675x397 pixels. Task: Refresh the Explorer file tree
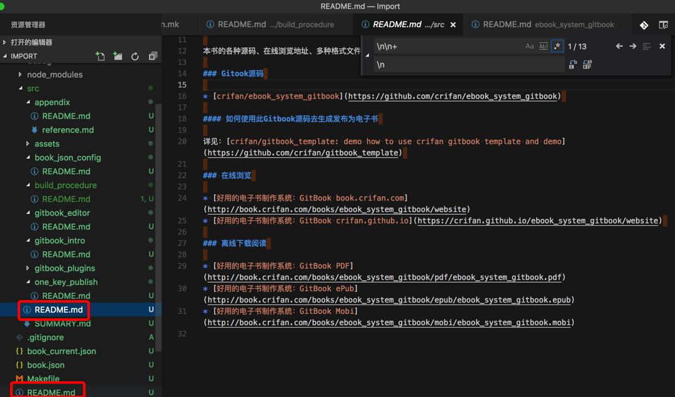tap(134, 56)
